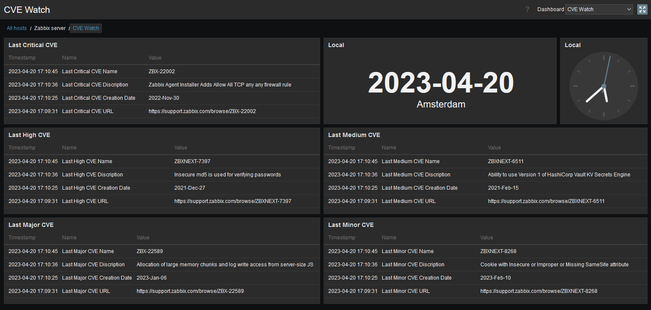Click Last Minor CVE Creation Date item
Image resolution: width=651 pixels, height=310 pixels.
click(x=417, y=278)
